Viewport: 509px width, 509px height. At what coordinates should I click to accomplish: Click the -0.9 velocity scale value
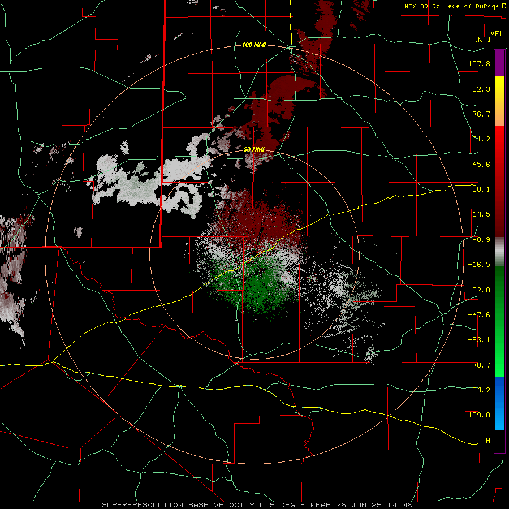click(x=481, y=240)
